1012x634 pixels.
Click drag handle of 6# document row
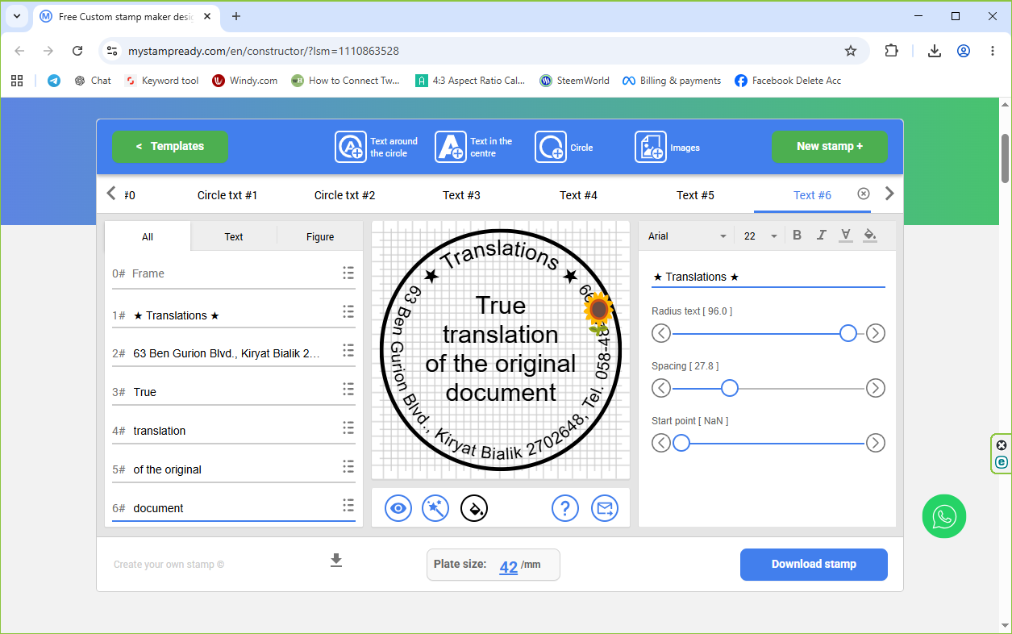click(348, 505)
